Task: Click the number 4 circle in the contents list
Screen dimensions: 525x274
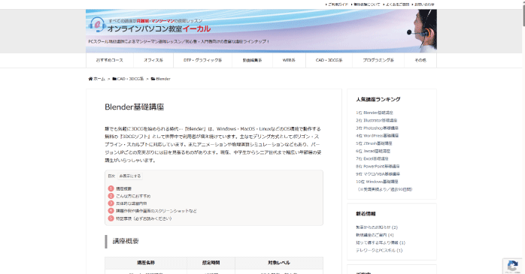Action: [x=111, y=210]
